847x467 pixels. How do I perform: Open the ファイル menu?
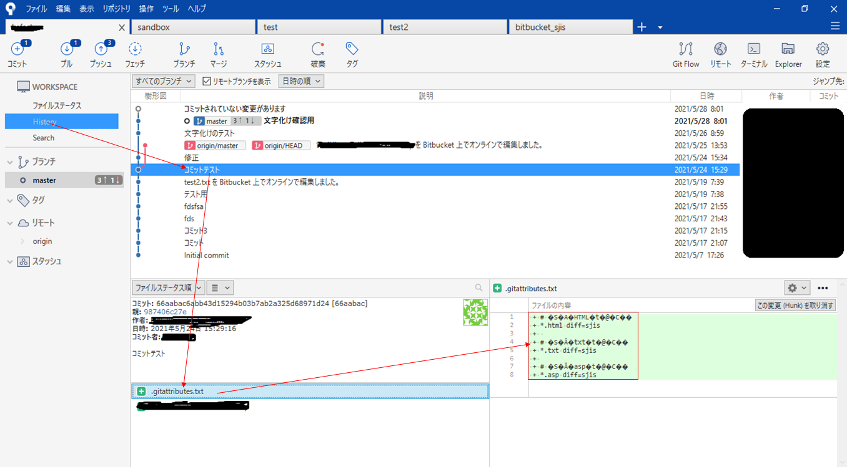tap(36, 9)
